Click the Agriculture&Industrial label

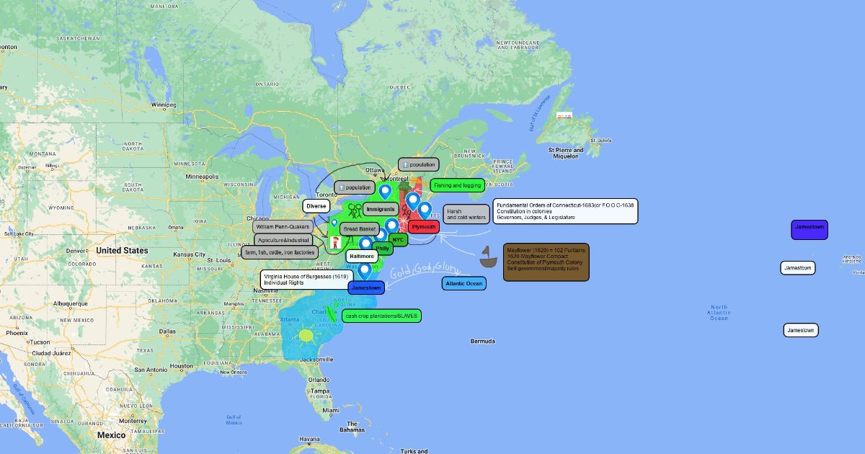point(283,240)
